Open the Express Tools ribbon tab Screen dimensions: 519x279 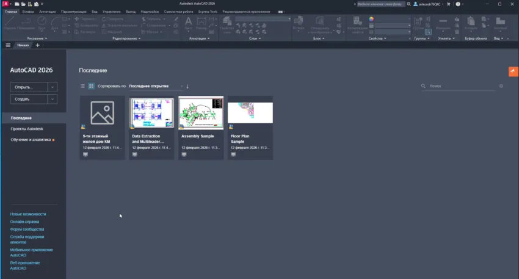[208, 12]
